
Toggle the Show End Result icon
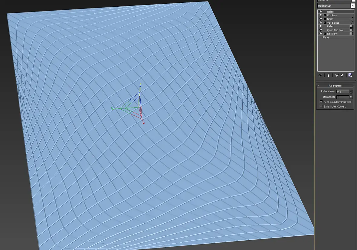pyautogui.click(x=328, y=75)
